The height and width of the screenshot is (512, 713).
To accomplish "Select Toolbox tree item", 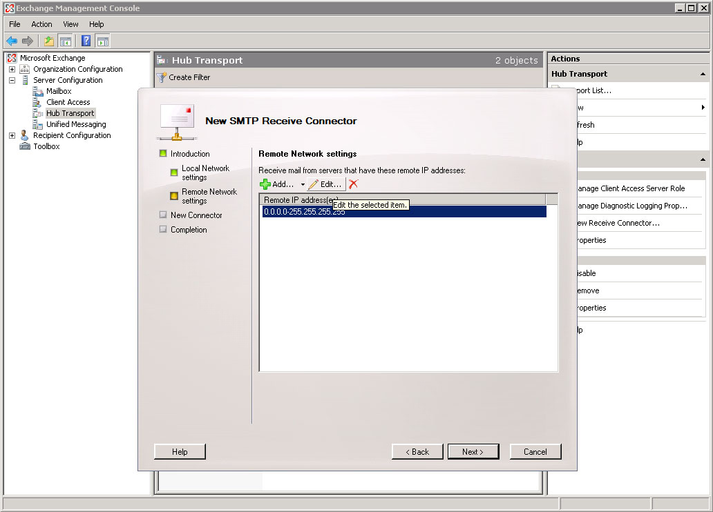I will point(46,146).
